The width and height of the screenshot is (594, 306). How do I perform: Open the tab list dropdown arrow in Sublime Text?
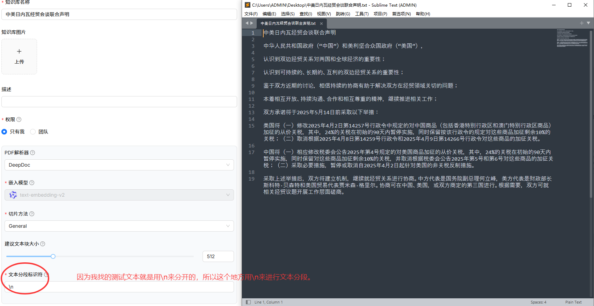point(588,23)
